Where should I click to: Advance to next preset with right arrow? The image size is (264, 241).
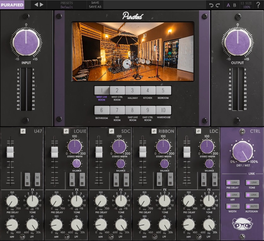coord(42,5)
